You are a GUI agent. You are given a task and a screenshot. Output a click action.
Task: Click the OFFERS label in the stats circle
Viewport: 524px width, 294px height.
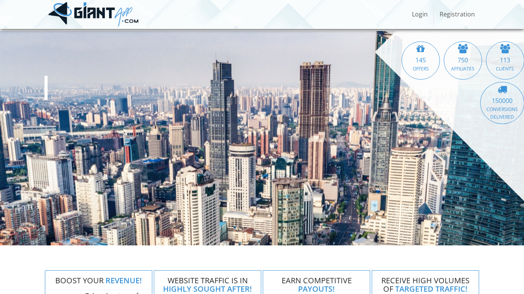click(420, 69)
